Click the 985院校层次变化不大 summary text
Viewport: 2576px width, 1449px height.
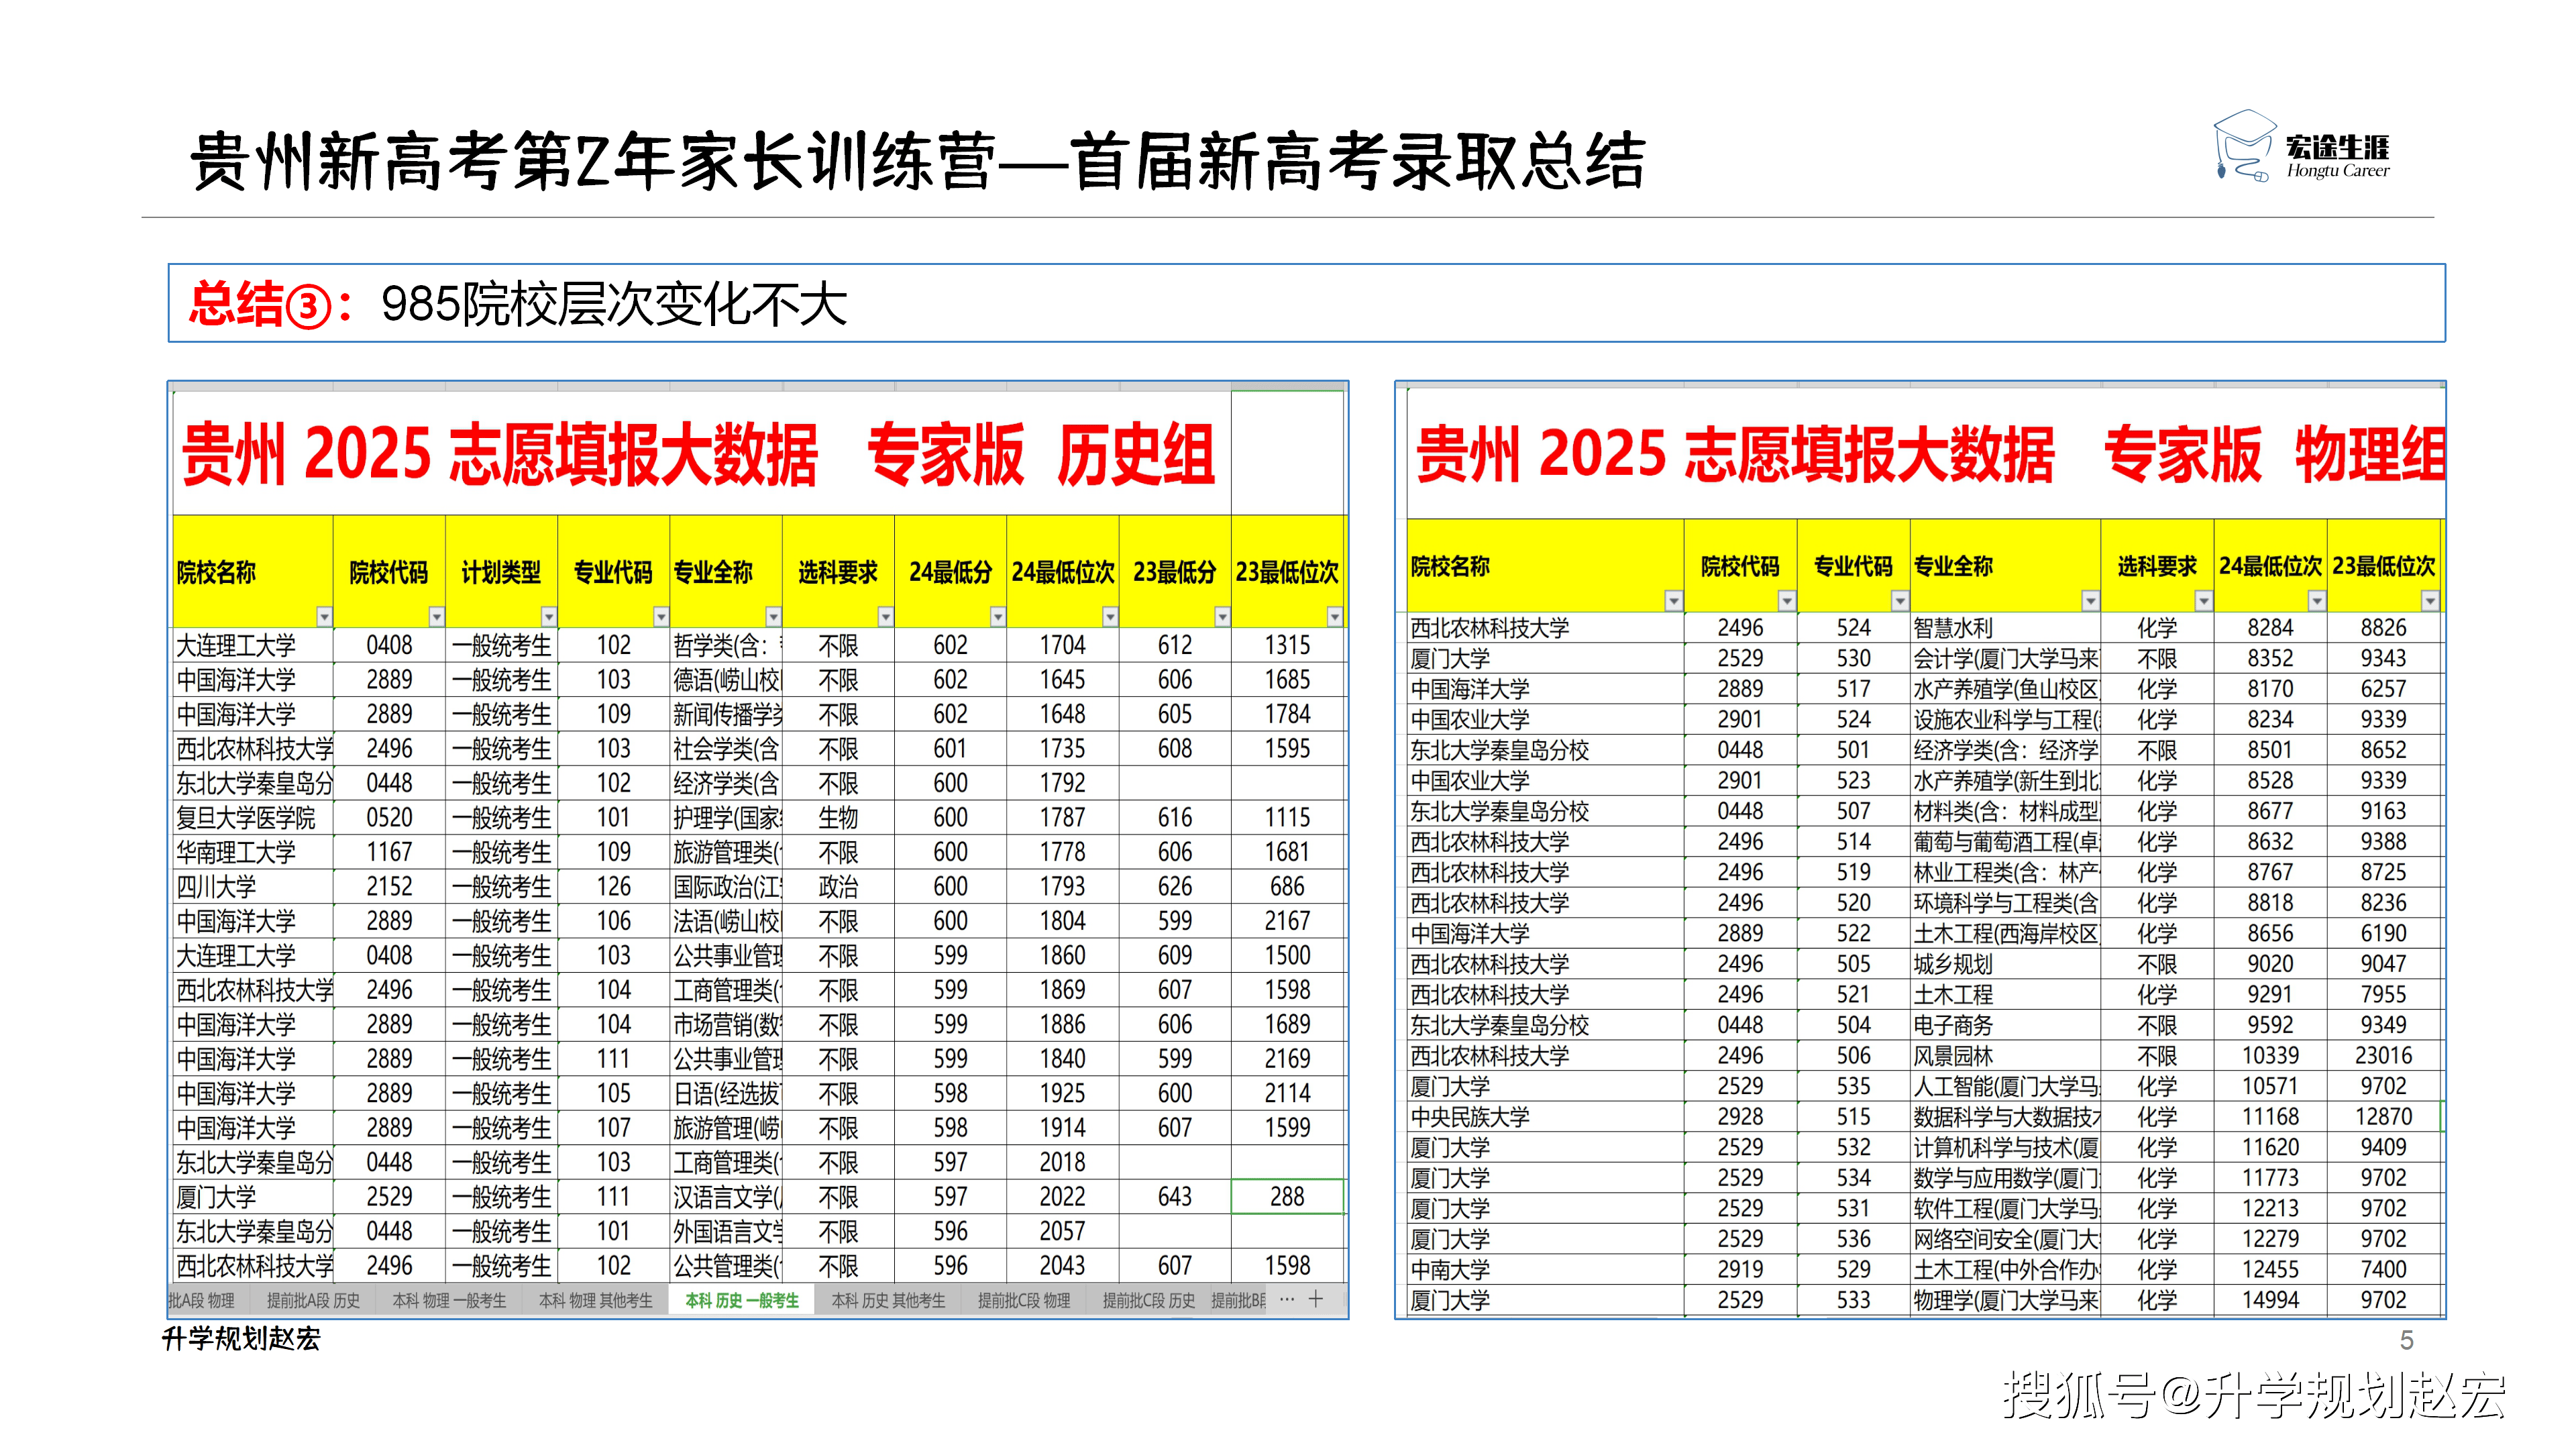click(x=614, y=304)
